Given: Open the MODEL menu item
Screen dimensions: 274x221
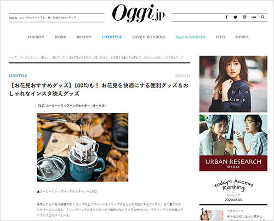Looking at the screenshot, I should [x=242, y=37].
